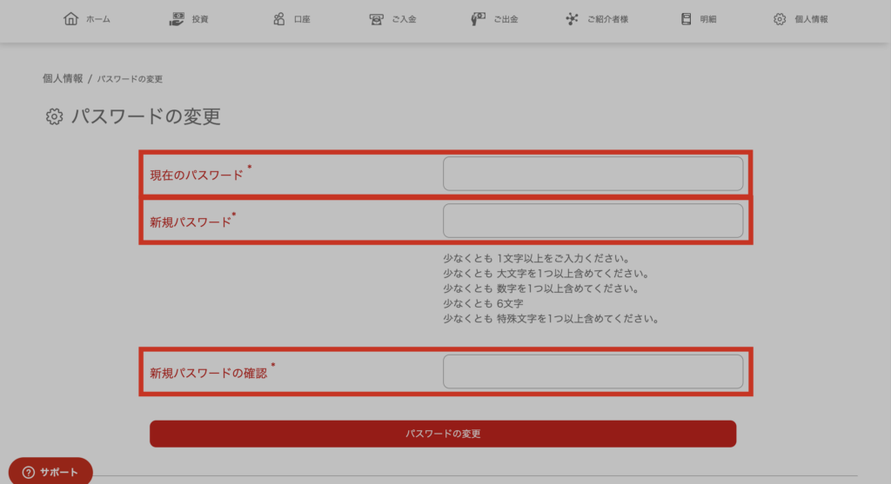891x484 pixels.
Task: Open the ホーム menu item
Action: (98, 19)
